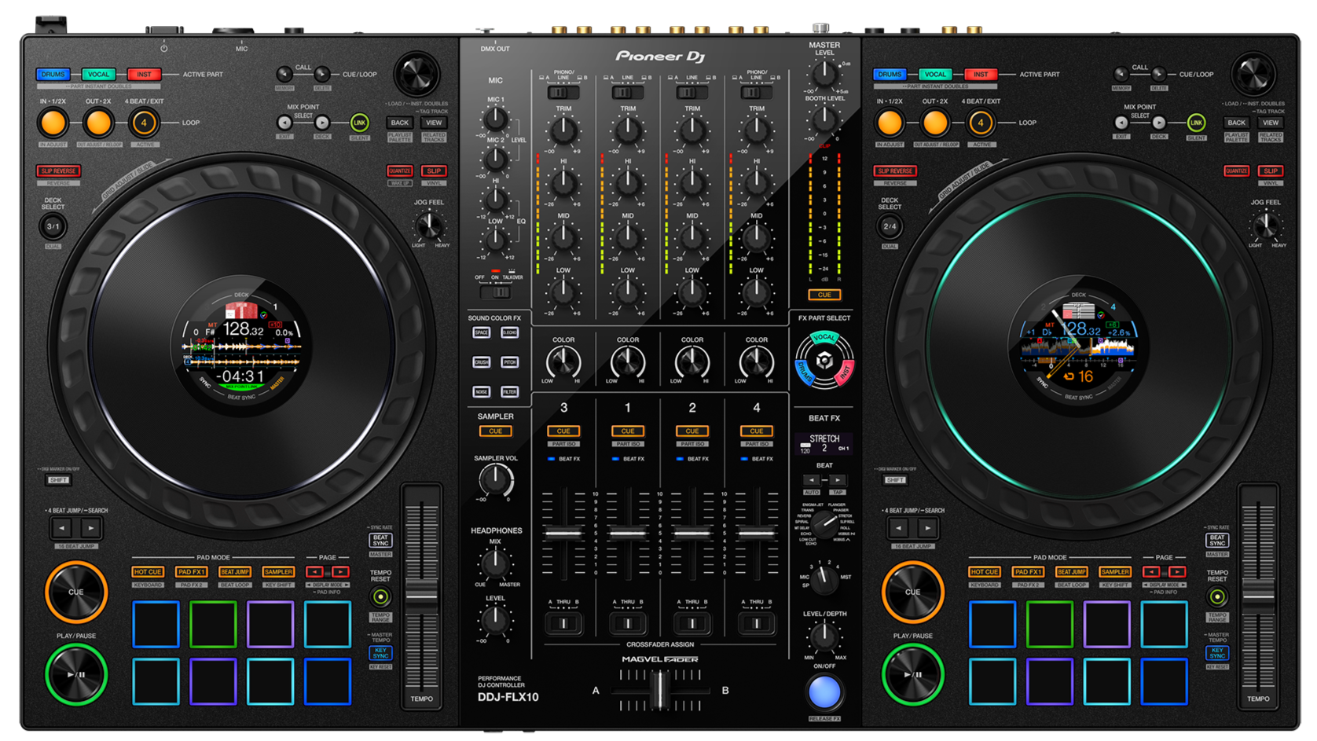1317x741 pixels.
Task: Toggle the left deck SLIP button
Action: pos(434,171)
